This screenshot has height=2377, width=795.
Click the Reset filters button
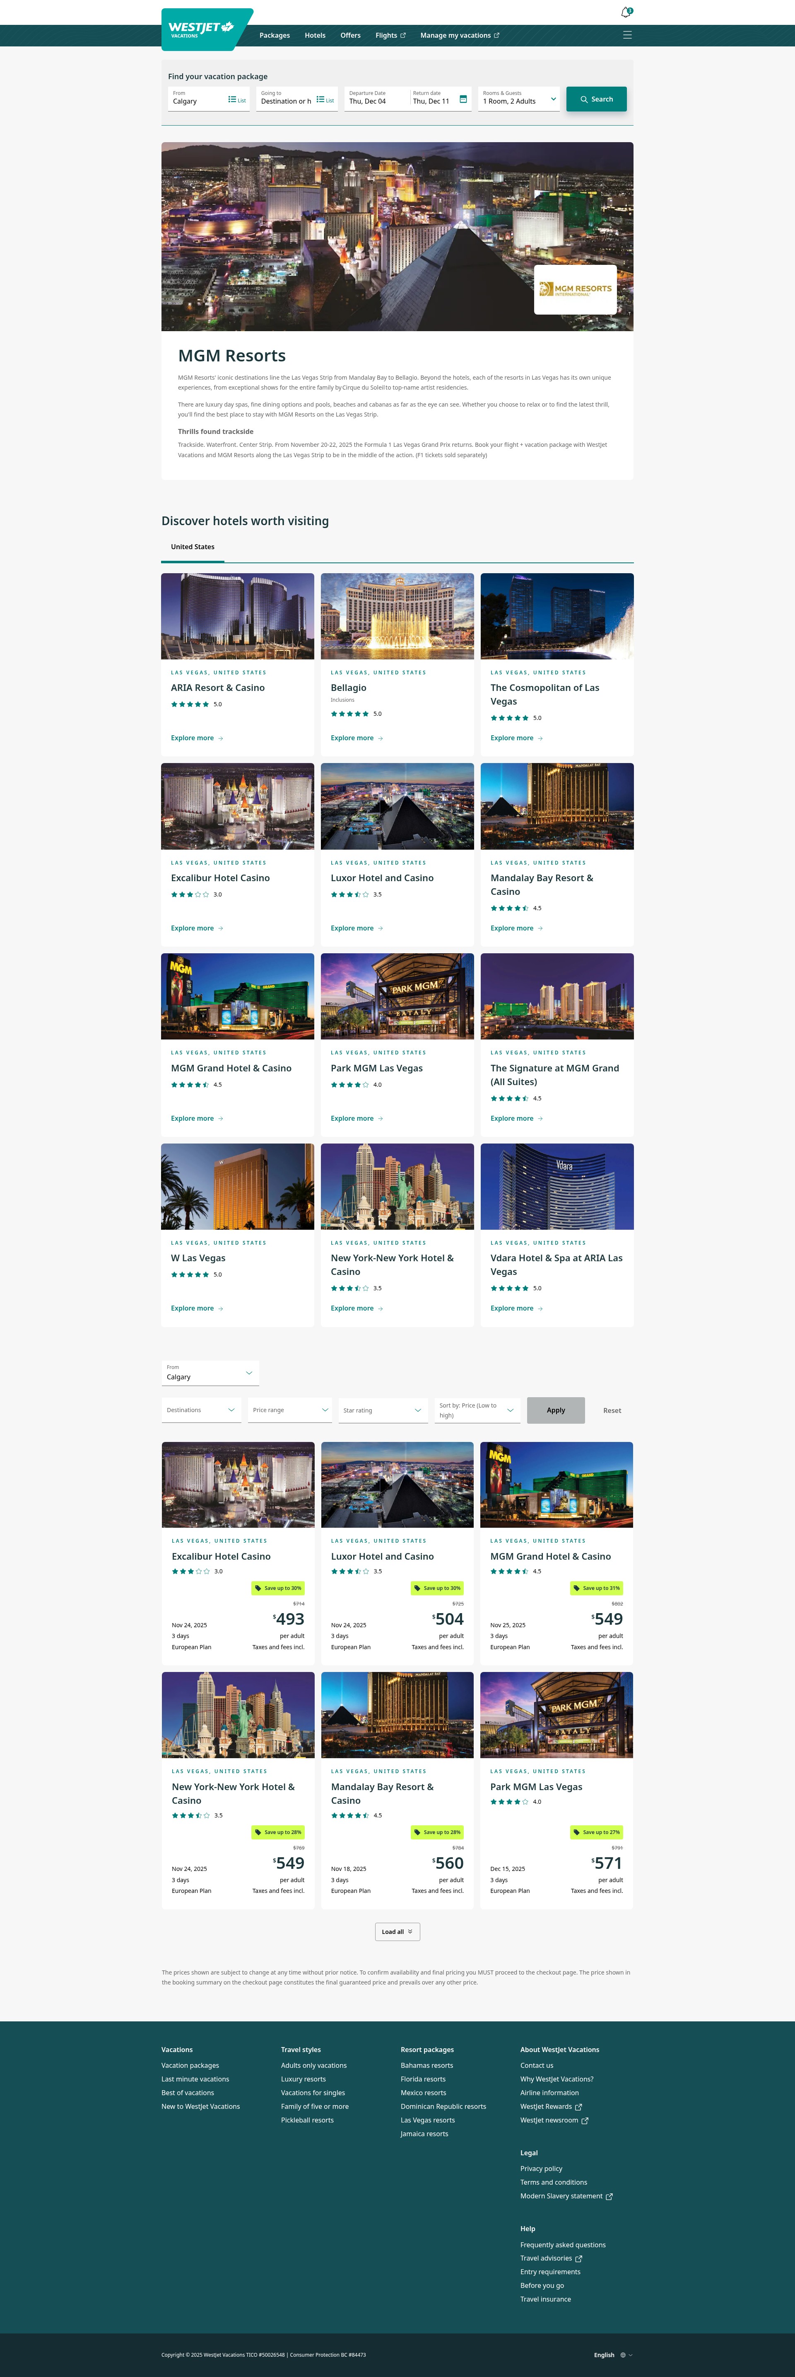[x=612, y=1410]
